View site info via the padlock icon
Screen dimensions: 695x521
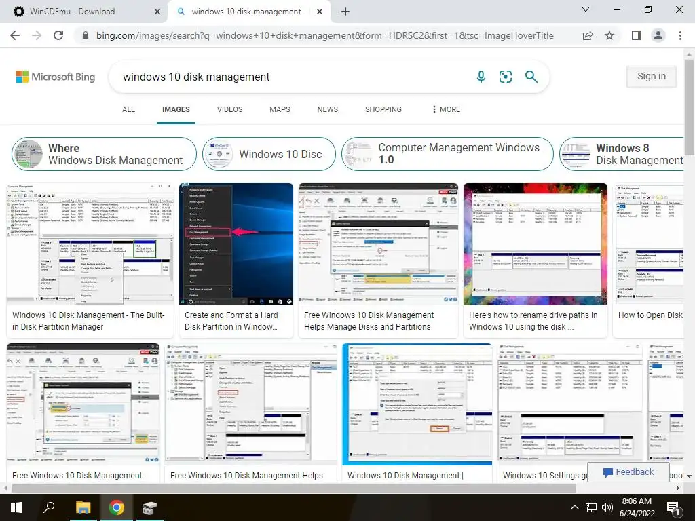point(86,35)
